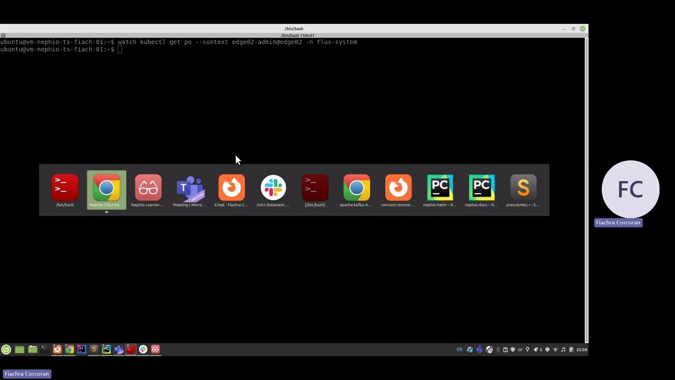
Task: Open IntelliJ IDEA from the taskbar
Action: tap(81, 349)
